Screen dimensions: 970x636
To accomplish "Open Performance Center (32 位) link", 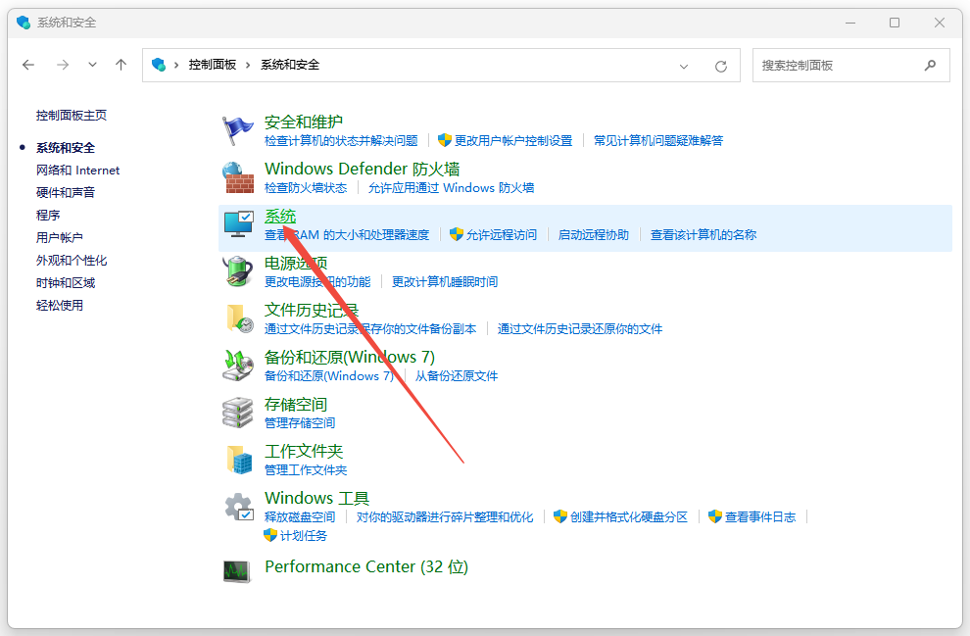I will pos(366,566).
